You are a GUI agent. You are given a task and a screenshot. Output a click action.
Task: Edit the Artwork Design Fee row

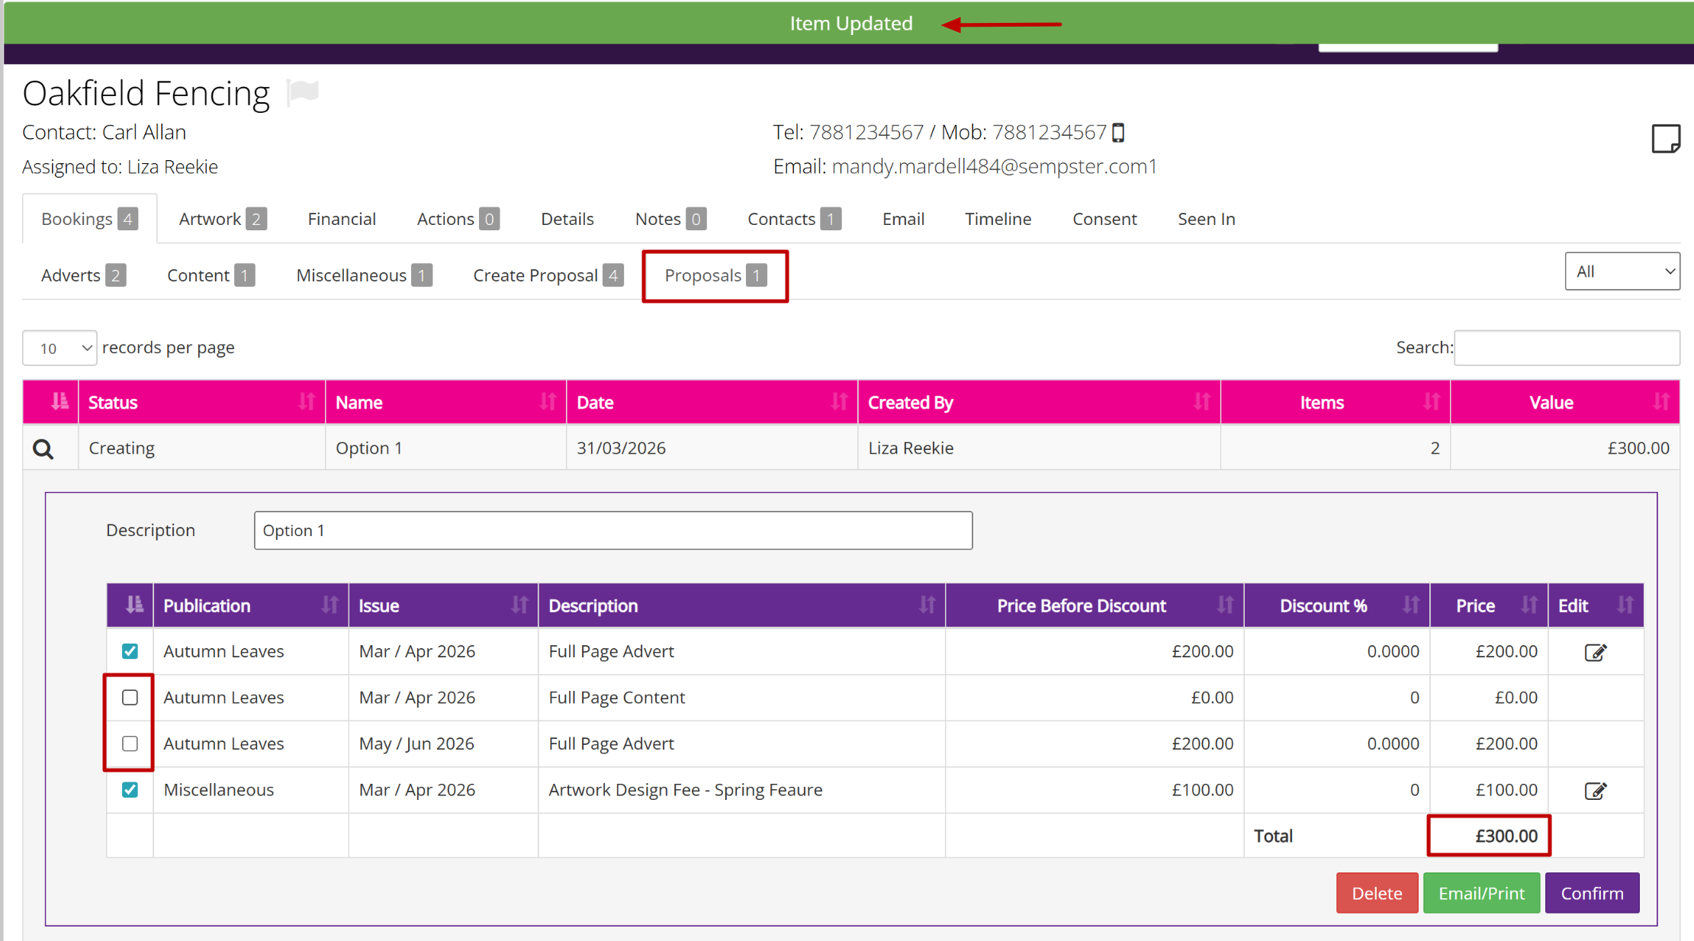click(x=1595, y=791)
